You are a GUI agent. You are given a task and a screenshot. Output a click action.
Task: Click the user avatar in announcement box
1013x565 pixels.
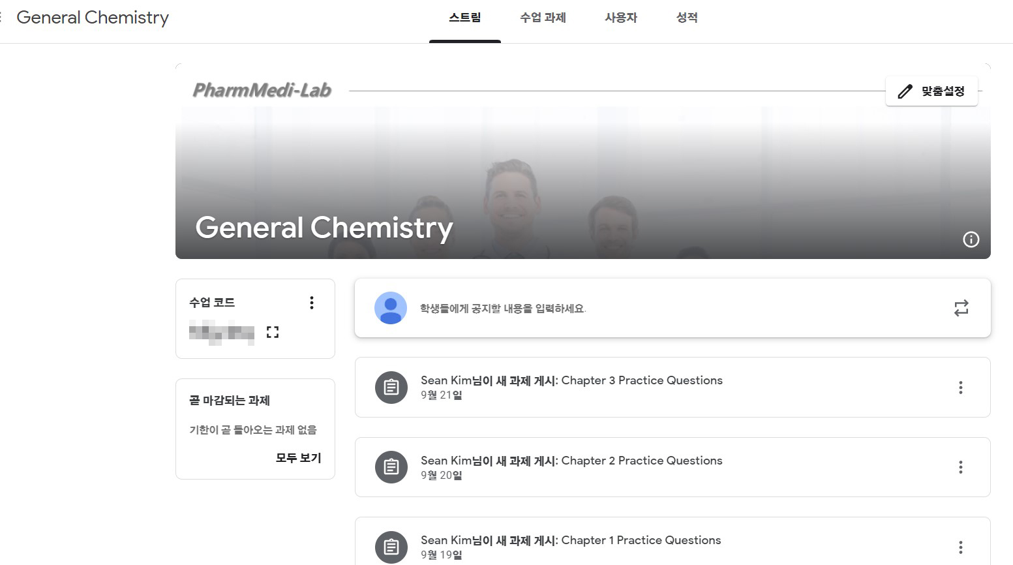click(391, 308)
